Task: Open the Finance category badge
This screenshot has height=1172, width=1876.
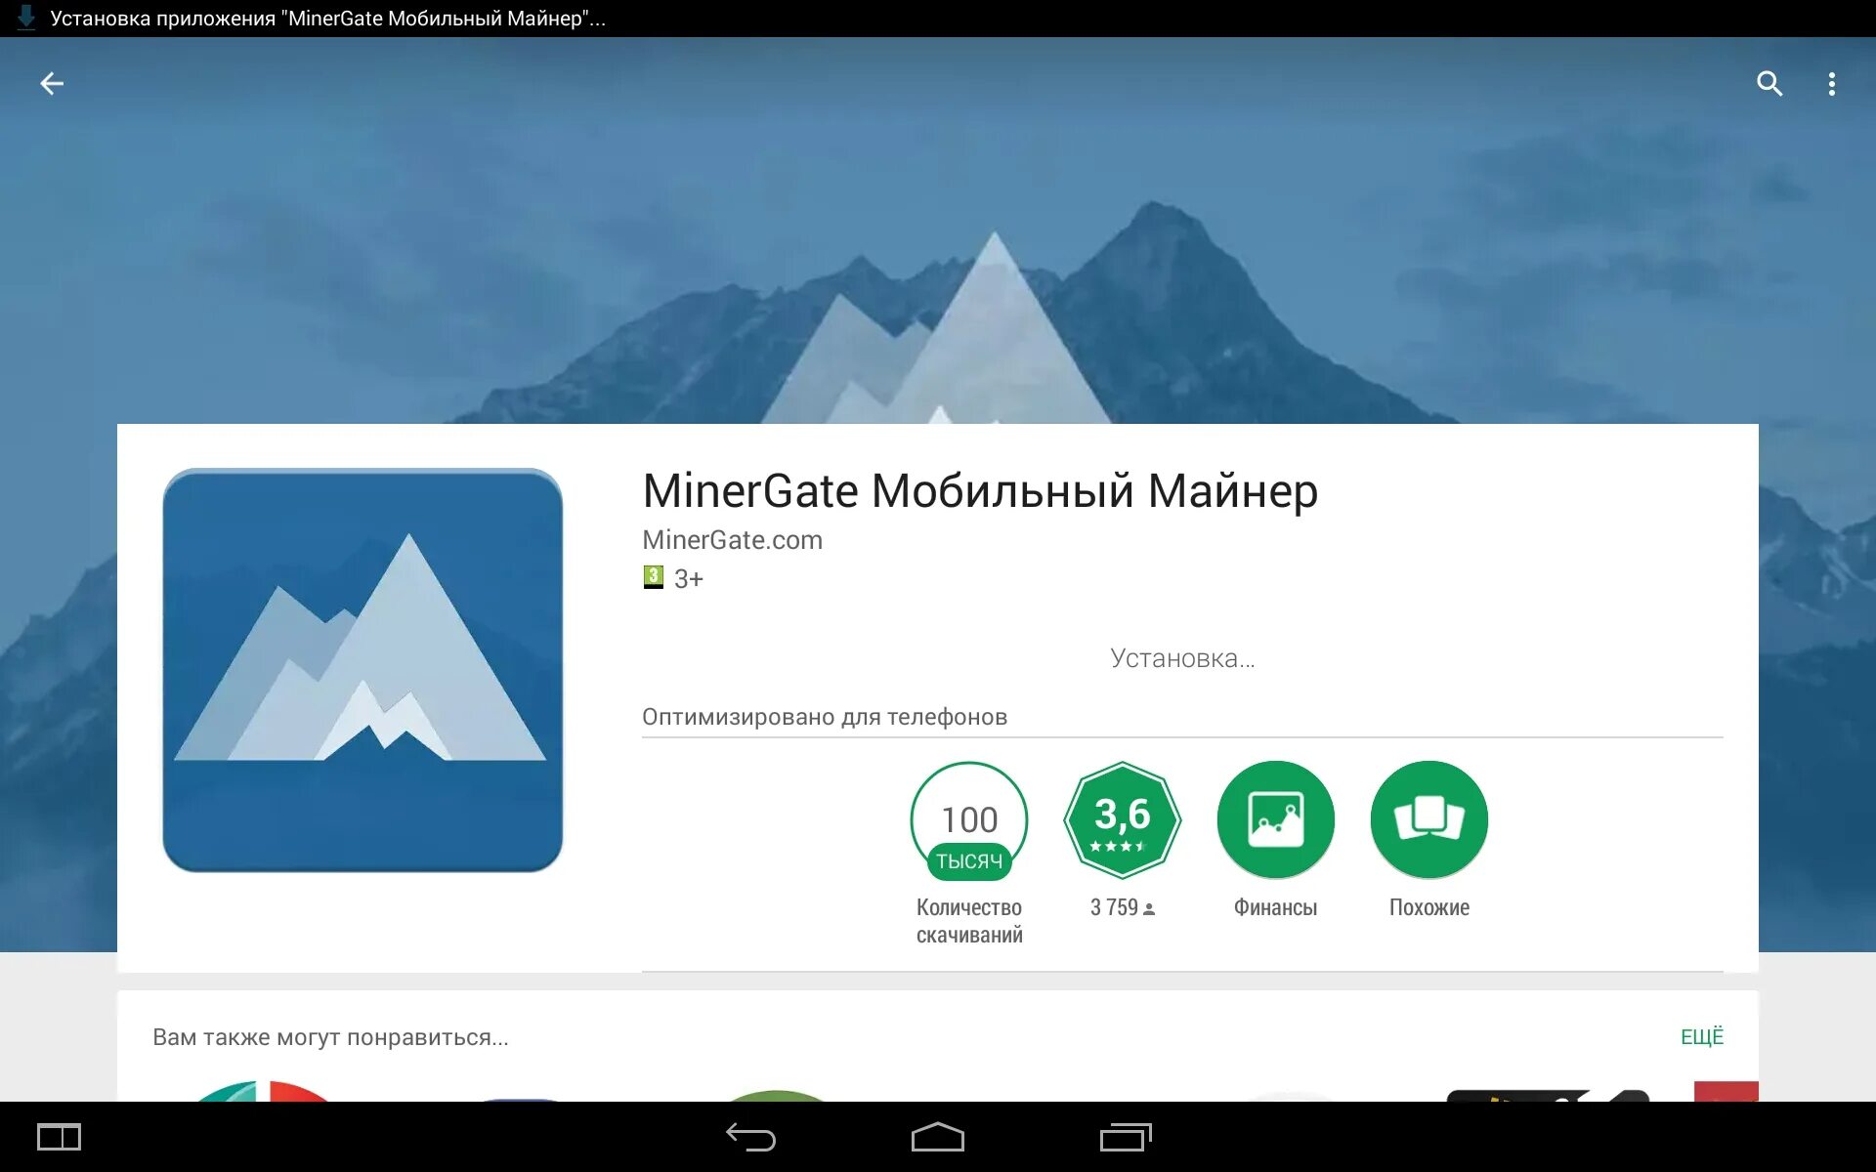Action: coord(1276,820)
